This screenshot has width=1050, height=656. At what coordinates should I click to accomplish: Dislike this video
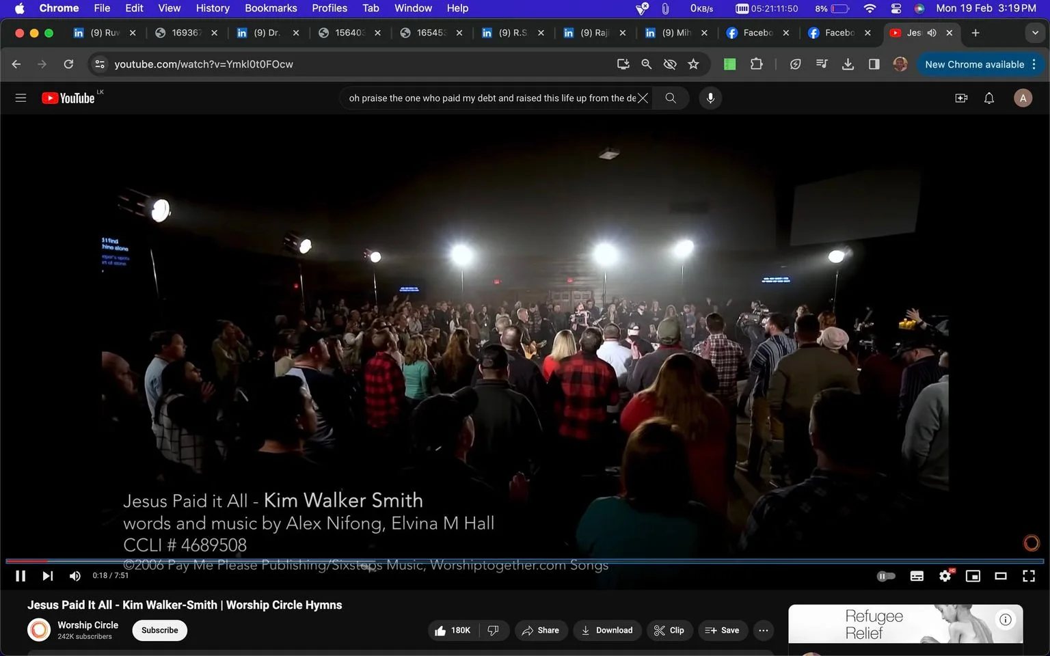494,630
